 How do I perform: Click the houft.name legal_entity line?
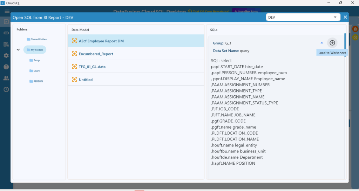coord(234,145)
